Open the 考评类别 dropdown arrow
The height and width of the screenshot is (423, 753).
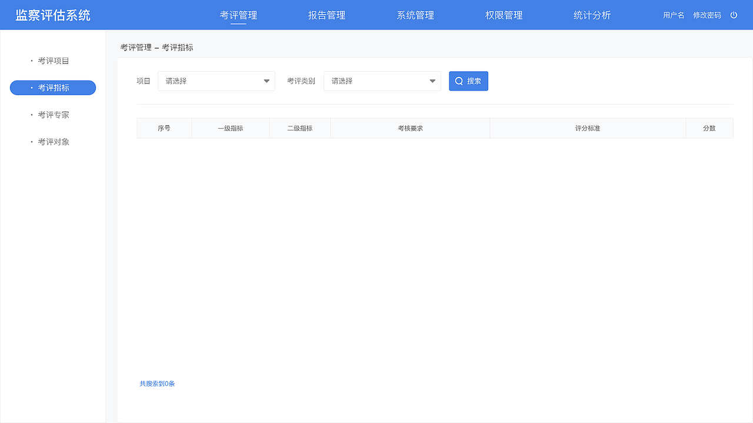(x=432, y=80)
